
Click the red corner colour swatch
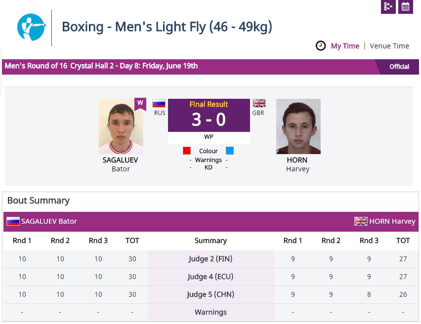(x=187, y=151)
